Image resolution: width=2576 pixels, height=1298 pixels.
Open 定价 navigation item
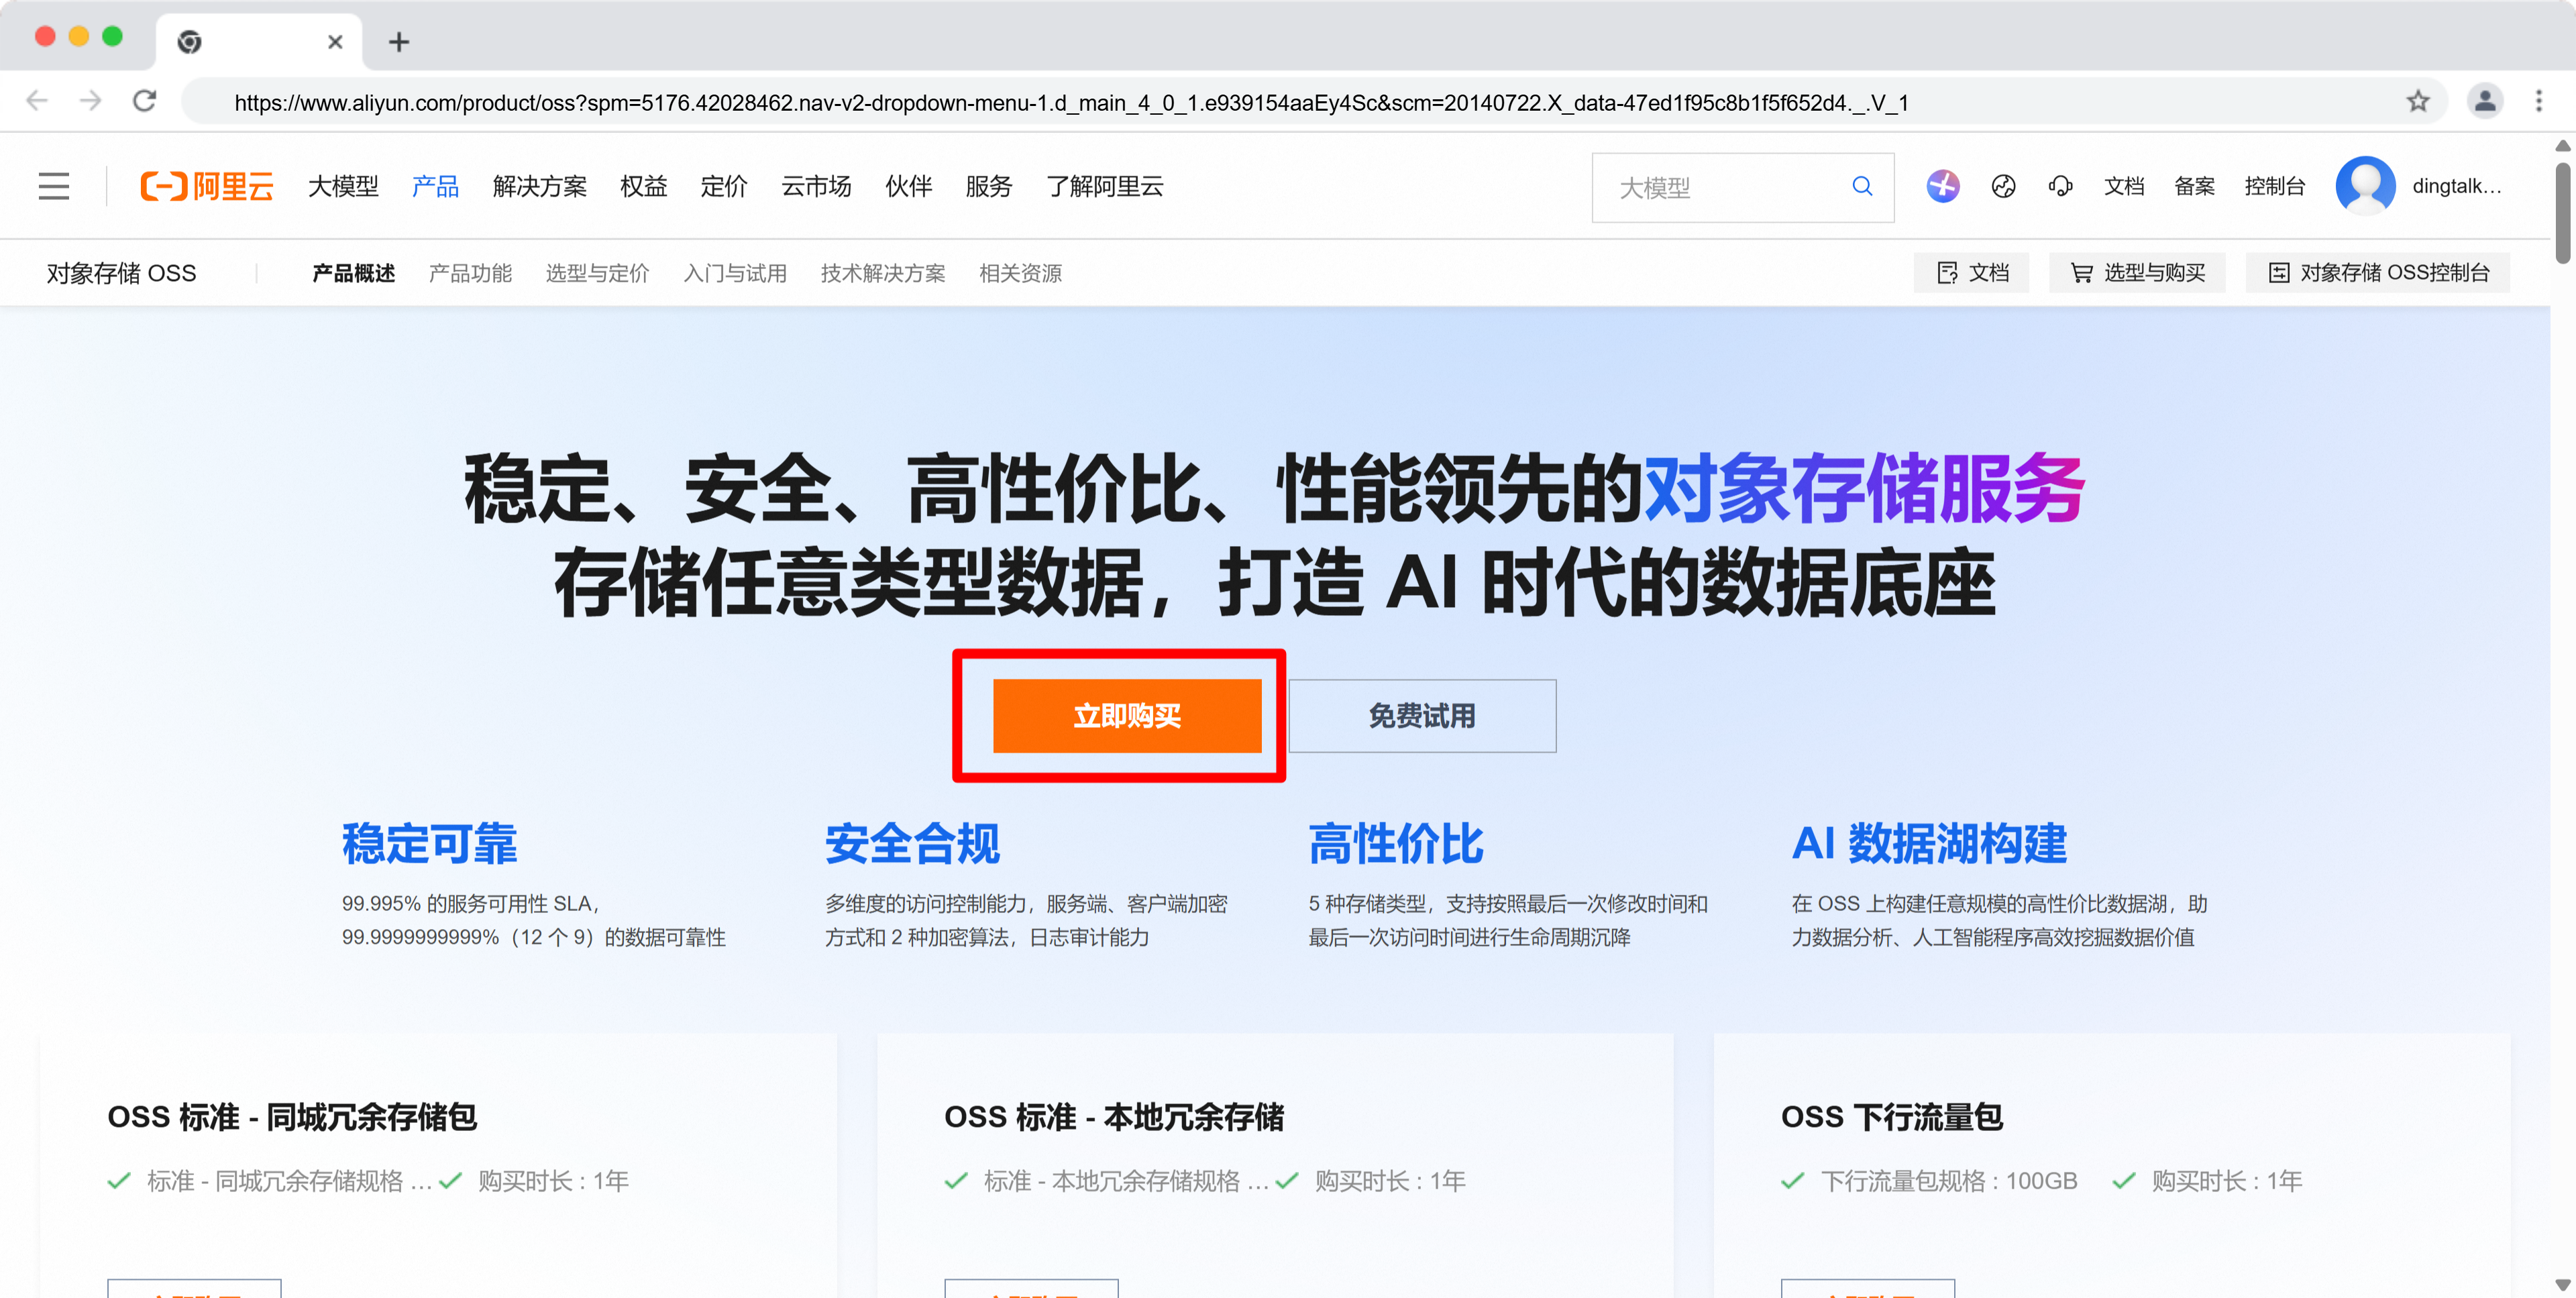point(724,186)
